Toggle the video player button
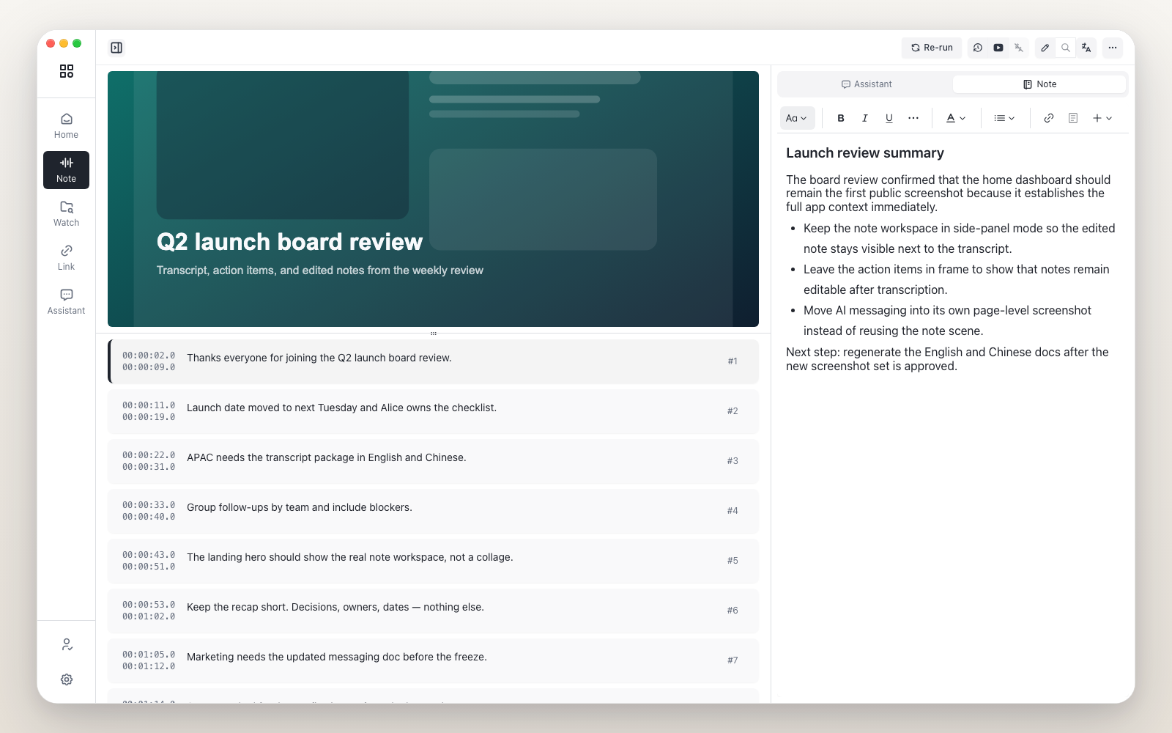Image resolution: width=1172 pixels, height=733 pixels. (x=998, y=48)
